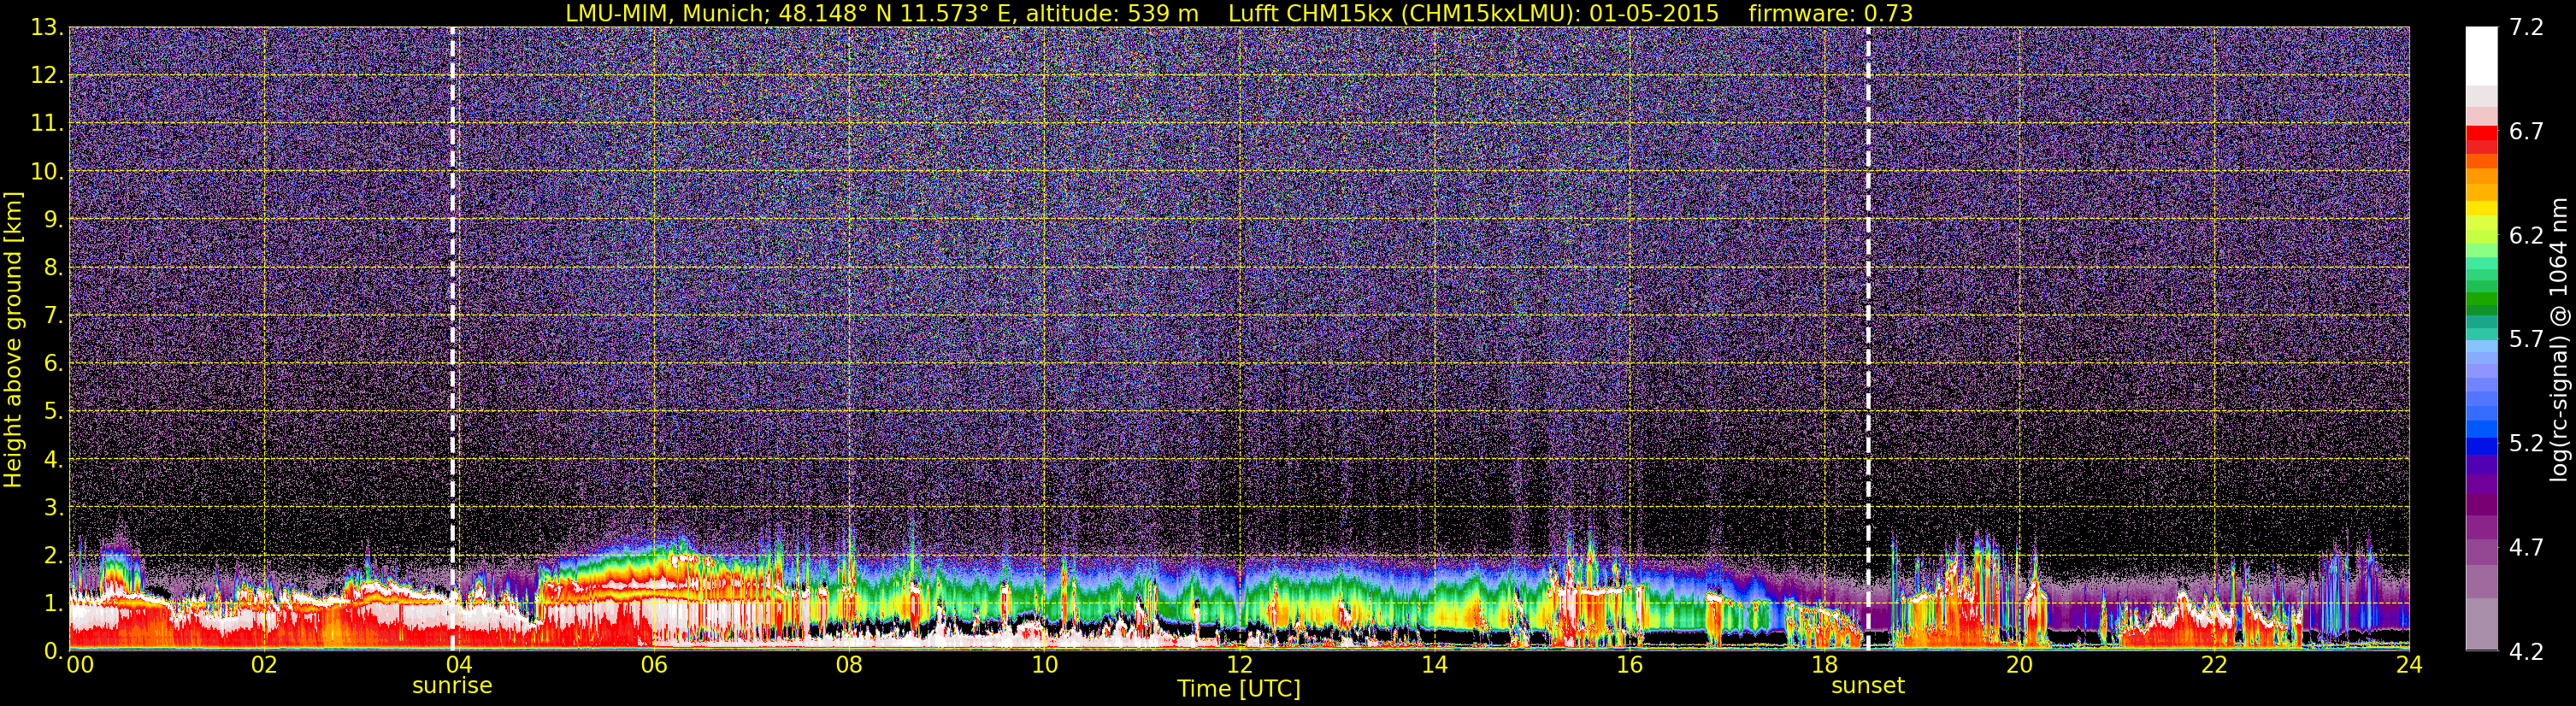This screenshot has height=706, width=2576.
Task: Click the time axis tick '10'
Action: (x=1044, y=665)
